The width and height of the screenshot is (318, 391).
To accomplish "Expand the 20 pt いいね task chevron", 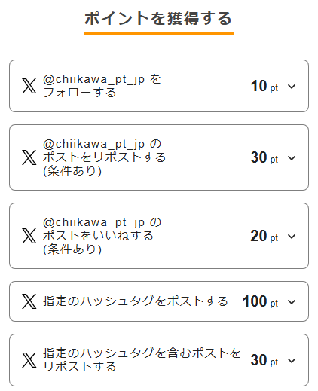I will (x=292, y=237).
